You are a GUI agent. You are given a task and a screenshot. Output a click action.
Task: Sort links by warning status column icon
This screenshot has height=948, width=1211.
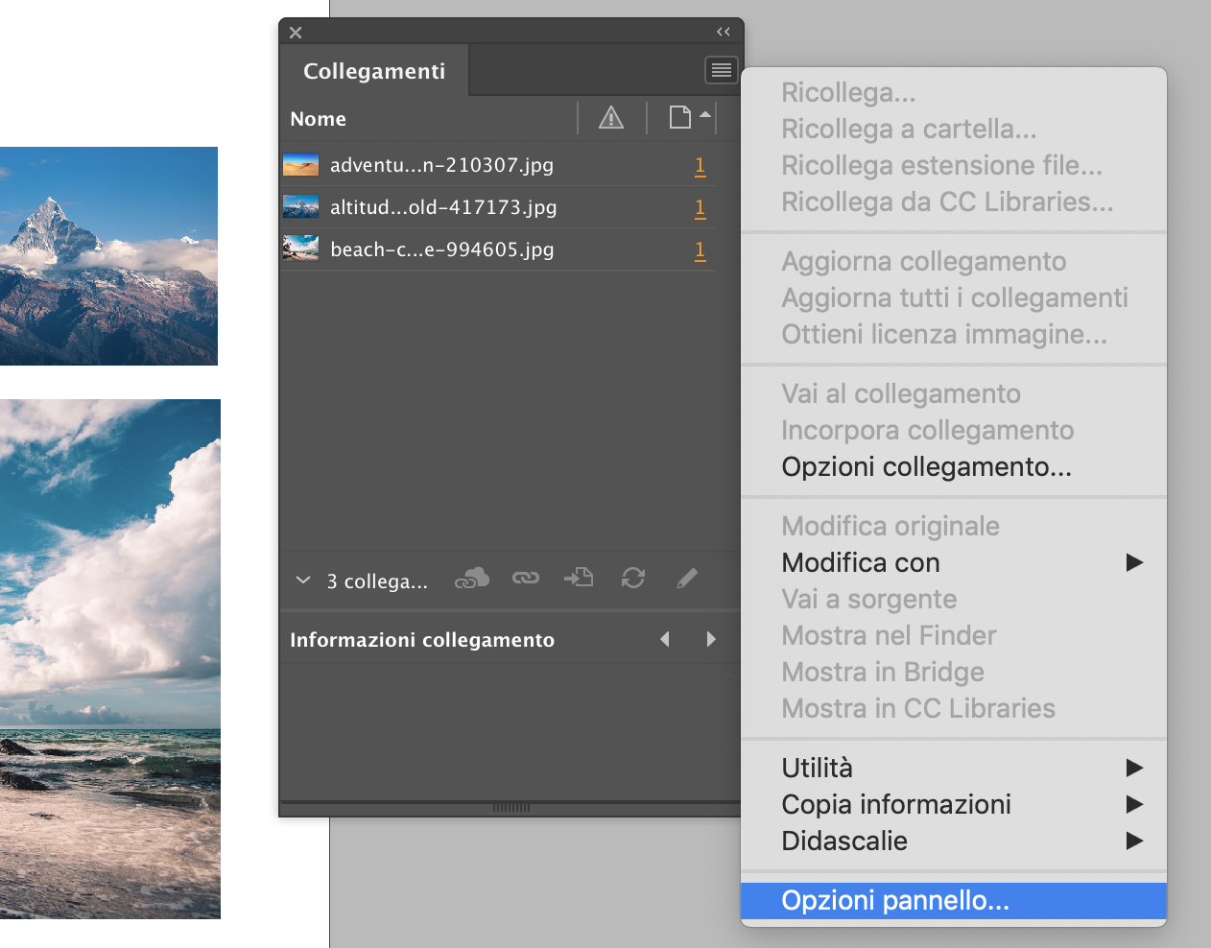[611, 118]
